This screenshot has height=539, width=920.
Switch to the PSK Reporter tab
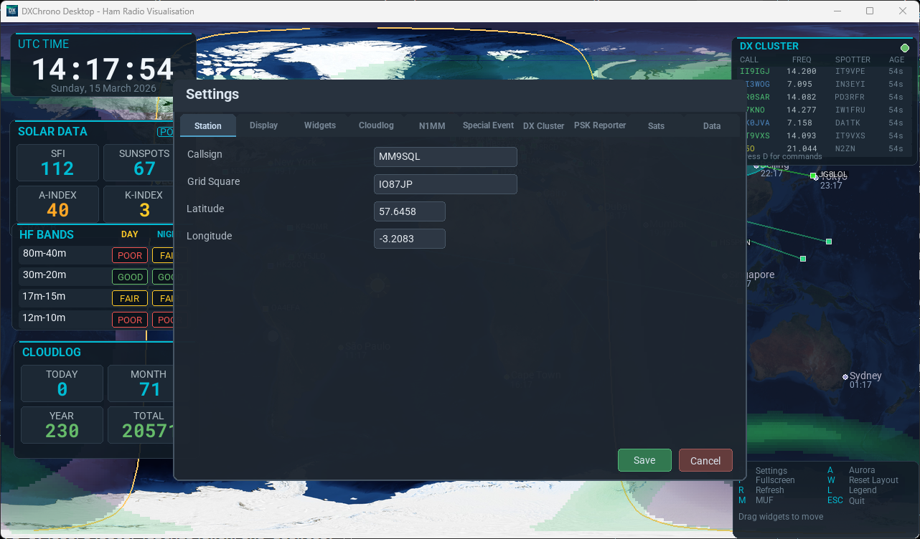[600, 125]
